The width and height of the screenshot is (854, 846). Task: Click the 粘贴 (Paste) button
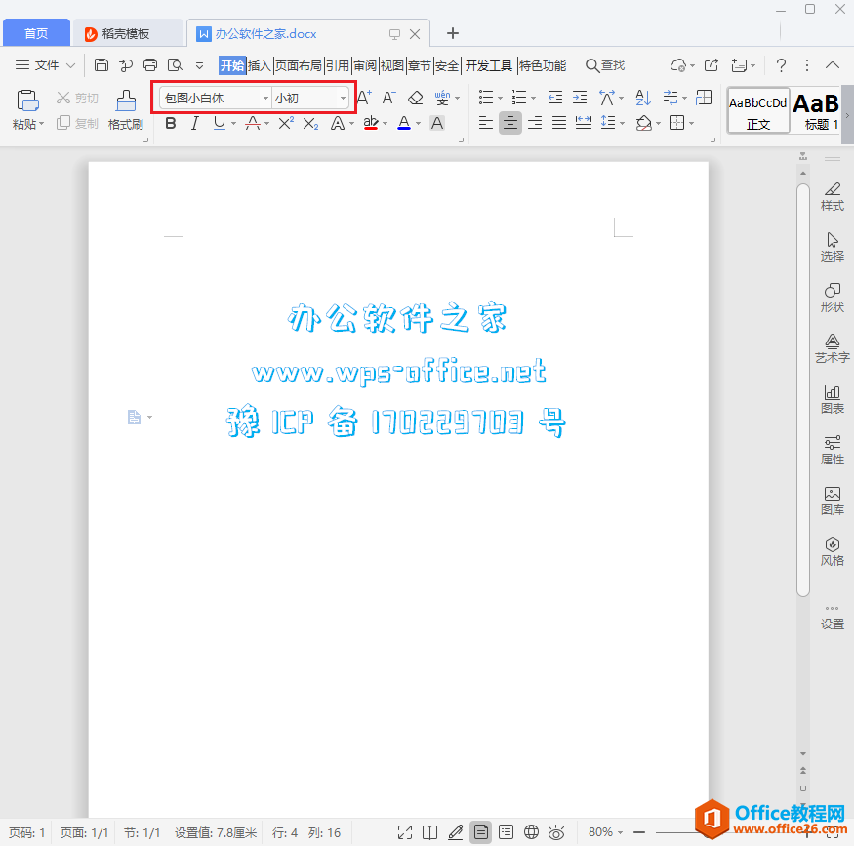pyautogui.click(x=27, y=108)
